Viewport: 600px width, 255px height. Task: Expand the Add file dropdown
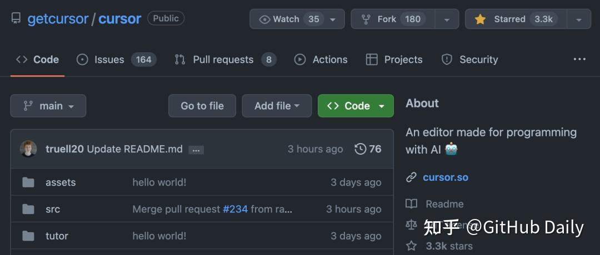277,106
